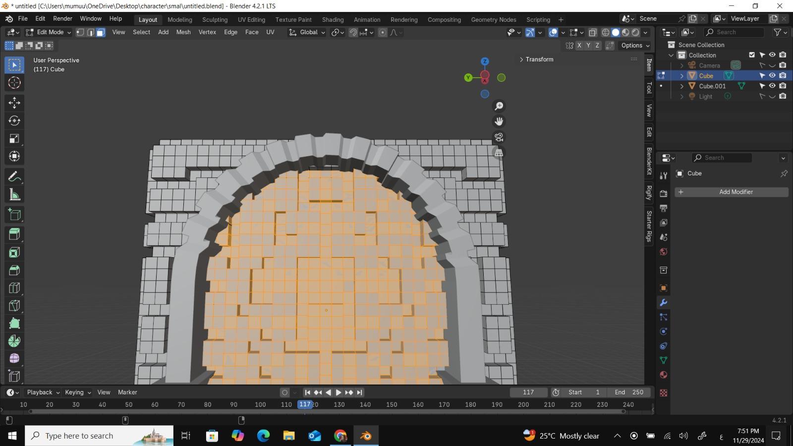Open the Options dropdown
Screen dimensions: 793x446
(x=635, y=45)
